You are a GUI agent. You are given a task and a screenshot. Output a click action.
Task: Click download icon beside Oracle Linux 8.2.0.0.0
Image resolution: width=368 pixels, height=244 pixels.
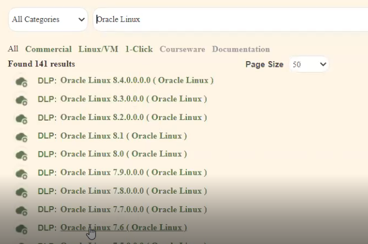(22, 119)
